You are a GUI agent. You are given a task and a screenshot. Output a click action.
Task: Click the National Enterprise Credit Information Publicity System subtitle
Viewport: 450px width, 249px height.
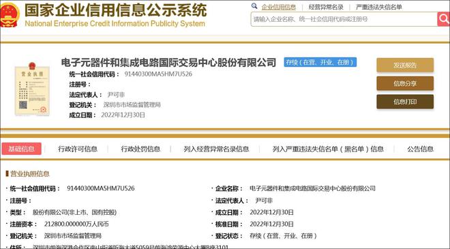115,23
